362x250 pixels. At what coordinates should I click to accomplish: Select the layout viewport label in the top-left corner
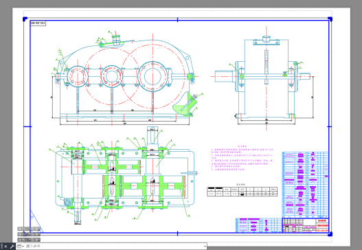[x=38, y=23]
